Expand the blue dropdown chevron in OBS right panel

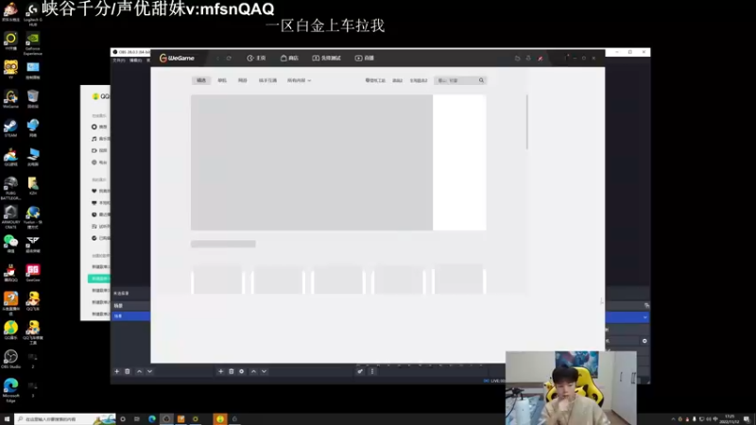(x=645, y=317)
